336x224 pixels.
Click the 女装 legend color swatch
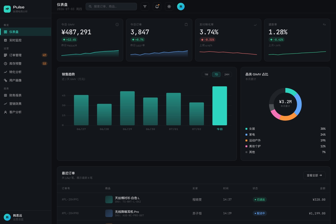[246, 129]
